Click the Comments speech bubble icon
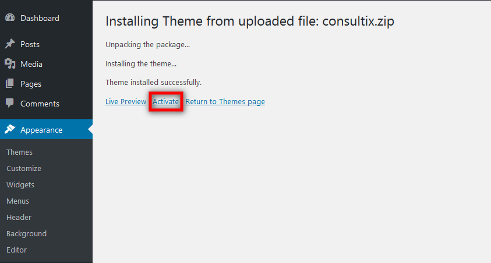This screenshot has height=263, width=491. (x=10, y=104)
